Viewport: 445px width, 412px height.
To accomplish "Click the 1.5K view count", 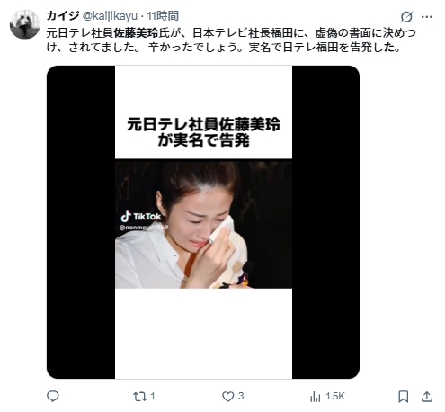I will 335,397.
